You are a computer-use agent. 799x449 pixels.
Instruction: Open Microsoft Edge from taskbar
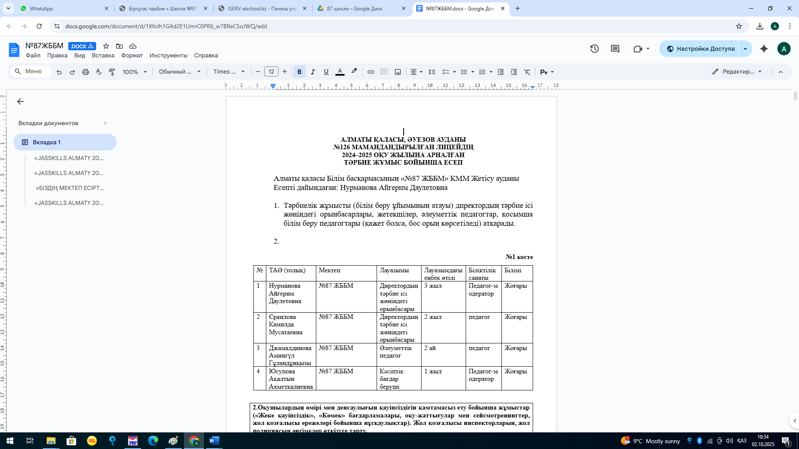(x=153, y=441)
